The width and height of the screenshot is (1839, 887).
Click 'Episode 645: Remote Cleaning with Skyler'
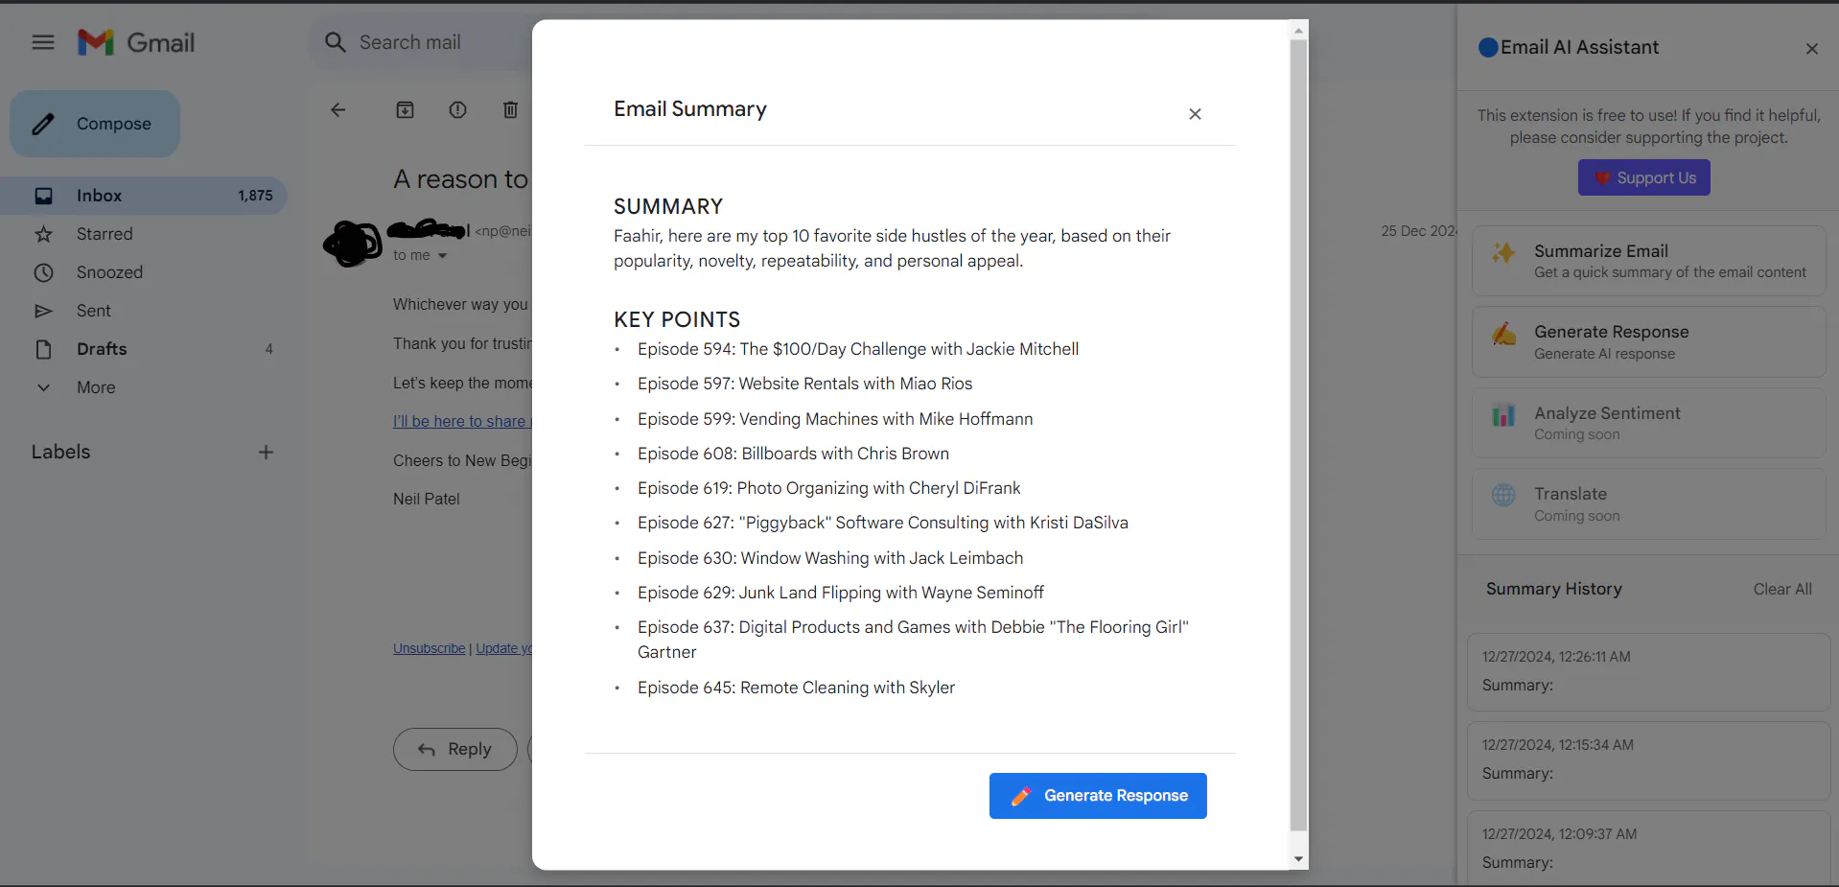coord(796,688)
